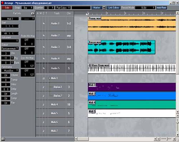Click the button right of Record Mode

pos(161,8)
